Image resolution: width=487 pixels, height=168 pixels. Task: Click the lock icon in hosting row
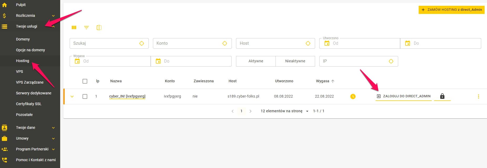point(442,96)
